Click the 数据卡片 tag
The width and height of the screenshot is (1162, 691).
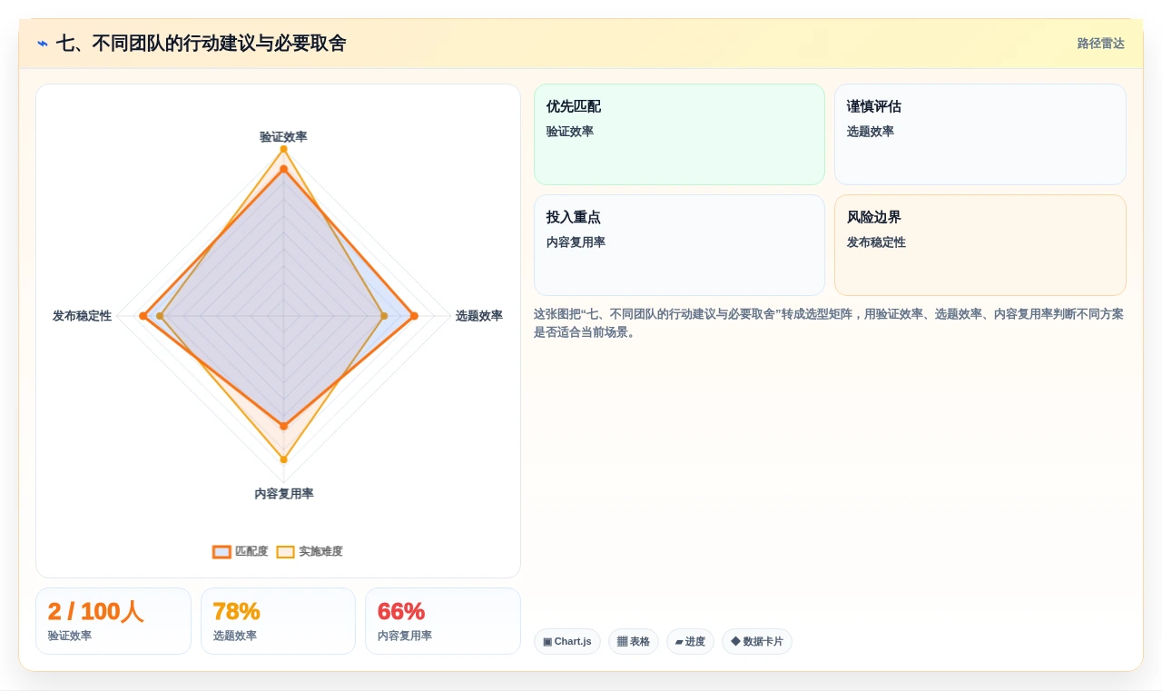[757, 642]
